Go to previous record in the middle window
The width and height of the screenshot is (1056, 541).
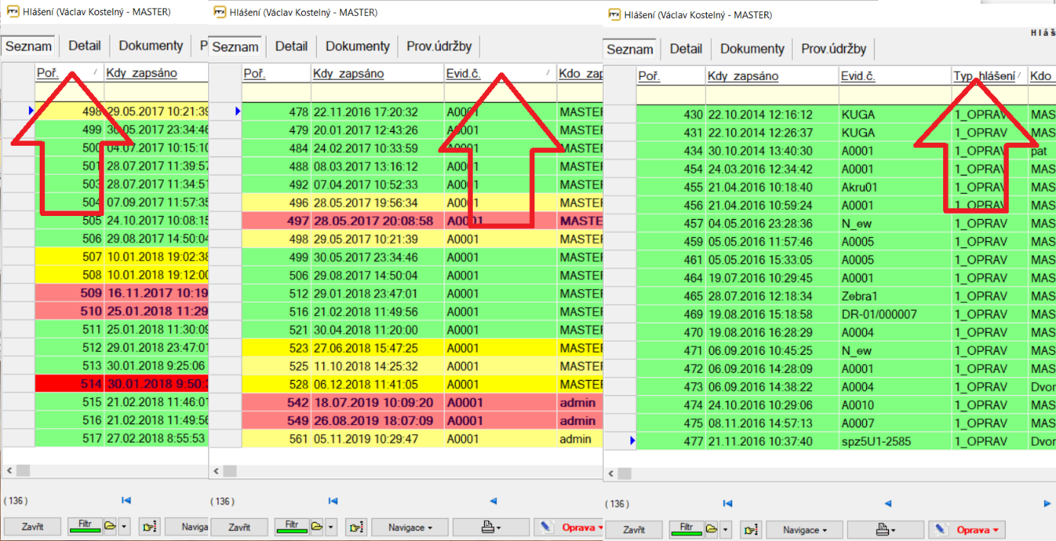(493, 501)
